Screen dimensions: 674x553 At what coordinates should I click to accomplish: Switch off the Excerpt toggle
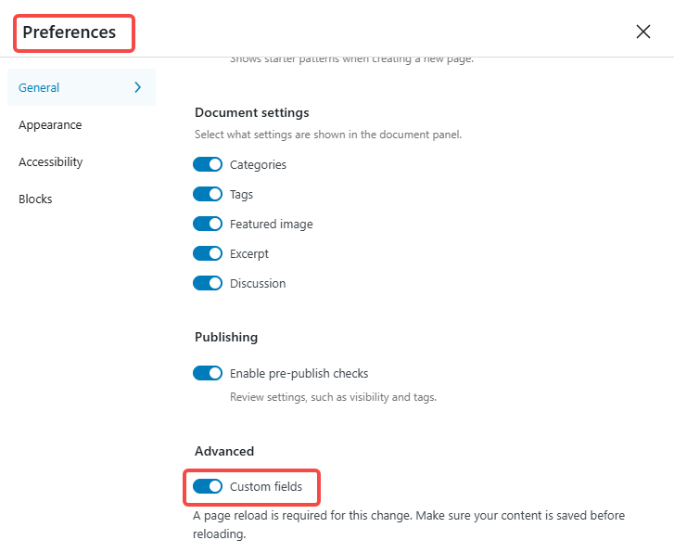(208, 253)
